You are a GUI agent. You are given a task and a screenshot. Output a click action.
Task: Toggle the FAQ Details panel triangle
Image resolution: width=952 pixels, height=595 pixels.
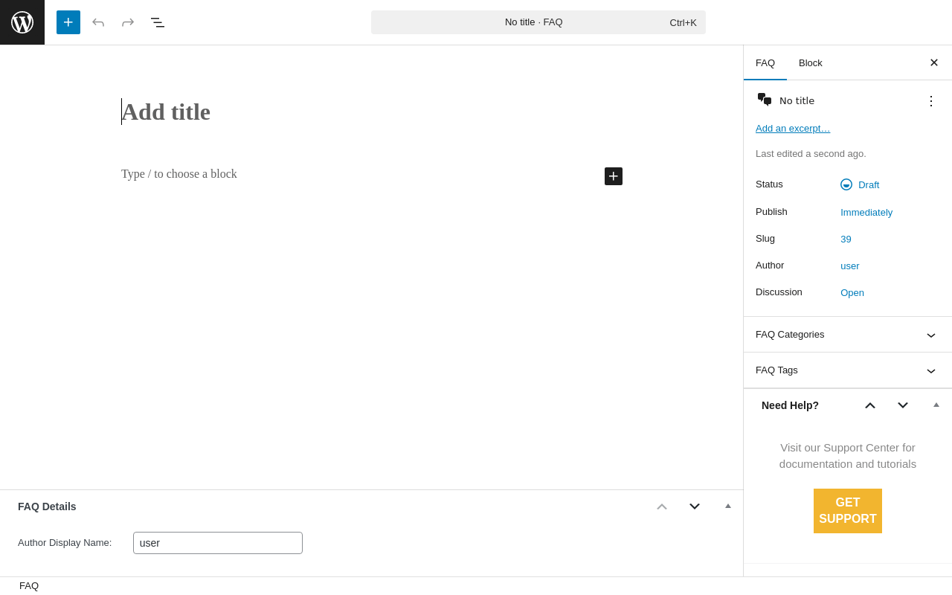pyautogui.click(x=728, y=506)
